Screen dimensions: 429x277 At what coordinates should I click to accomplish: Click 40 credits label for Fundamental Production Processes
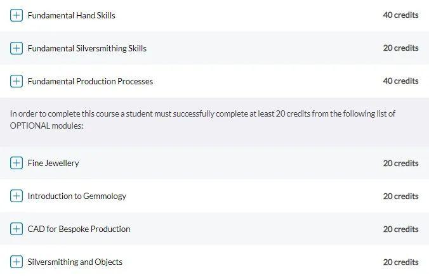coord(400,81)
